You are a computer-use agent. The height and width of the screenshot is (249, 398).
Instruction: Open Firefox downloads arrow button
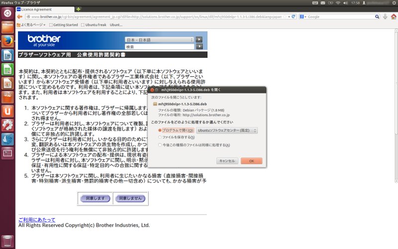pyautogui.click(x=385, y=17)
